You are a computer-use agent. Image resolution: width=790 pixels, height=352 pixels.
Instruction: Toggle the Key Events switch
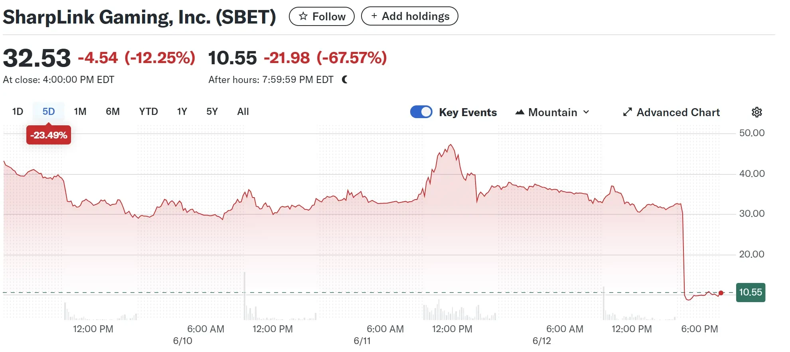[421, 112]
